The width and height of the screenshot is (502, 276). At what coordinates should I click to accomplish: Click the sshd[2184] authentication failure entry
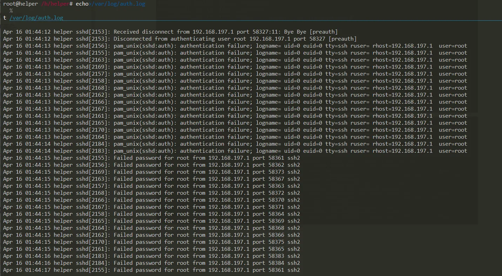tap(235, 144)
